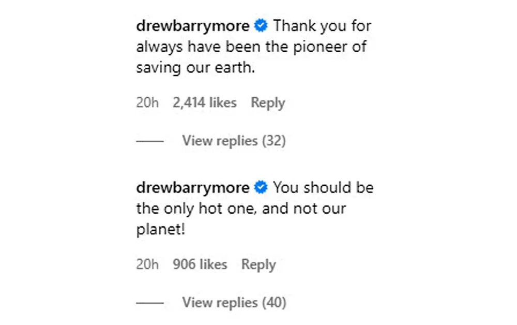Click the 20h timestamp on the second comment
This screenshot has height=325, width=517.
[x=147, y=264]
